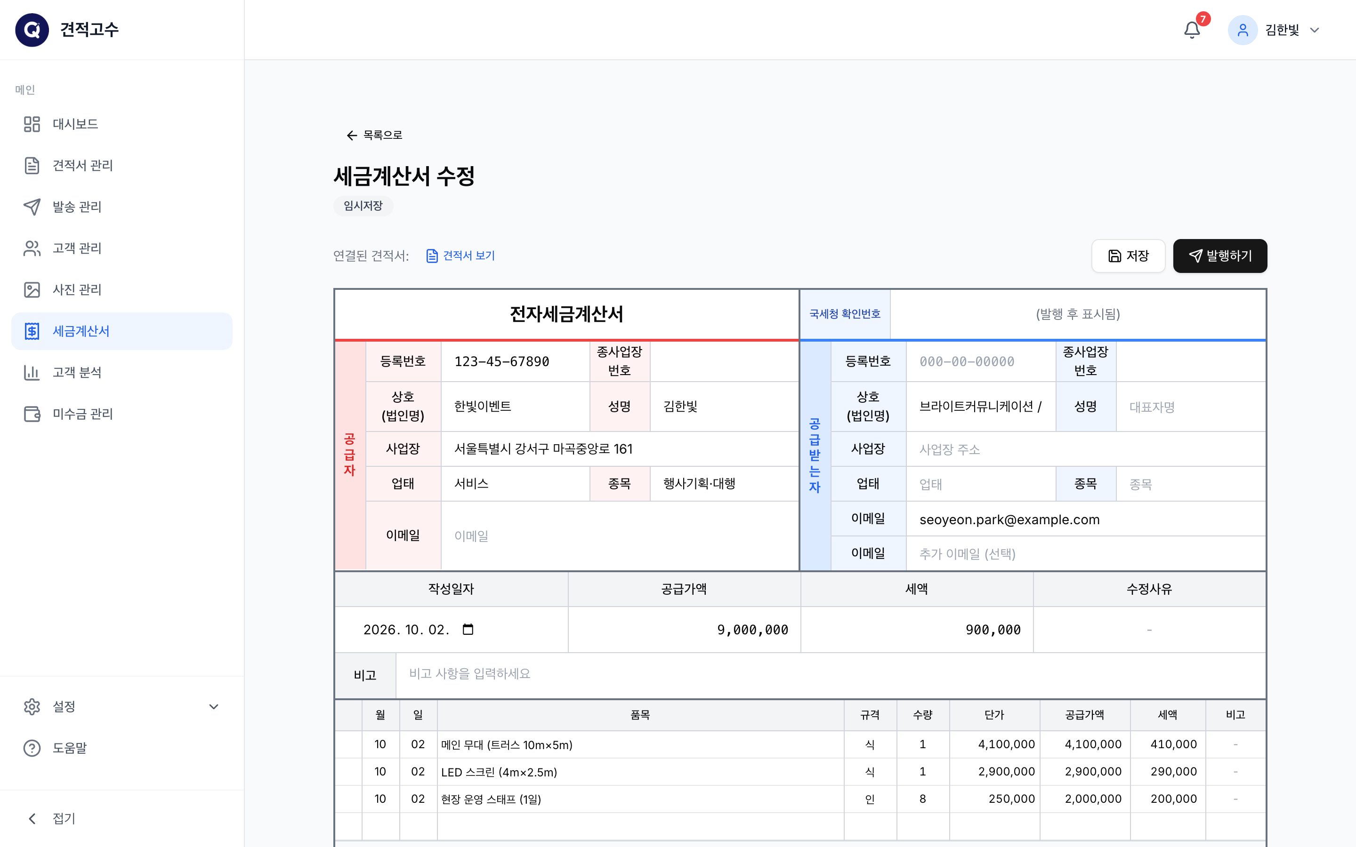Click the dashboard grid icon
Screen dimensions: 1356x847
click(32, 124)
